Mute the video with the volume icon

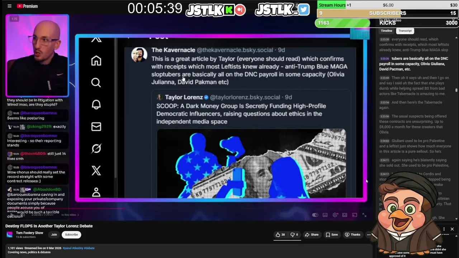coord(23,215)
